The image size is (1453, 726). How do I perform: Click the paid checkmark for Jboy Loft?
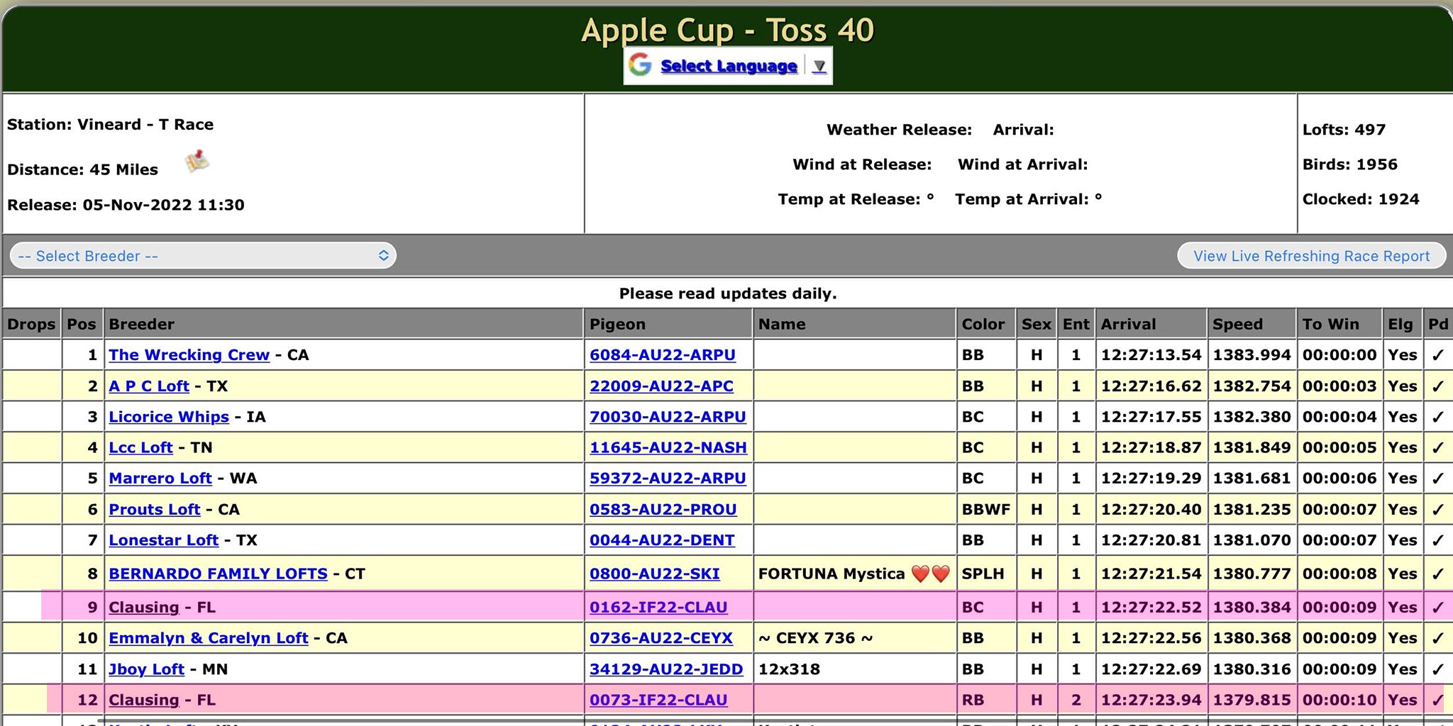(x=1437, y=669)
